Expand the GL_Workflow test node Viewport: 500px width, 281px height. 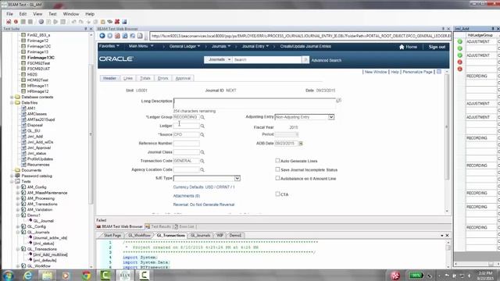[x=18, y=266]
